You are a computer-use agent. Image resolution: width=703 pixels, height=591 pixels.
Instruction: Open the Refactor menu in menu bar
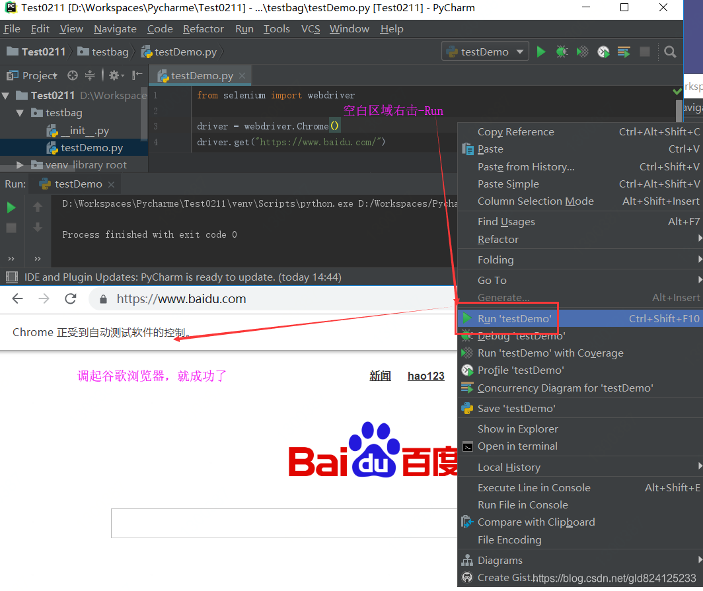(203, 29)
